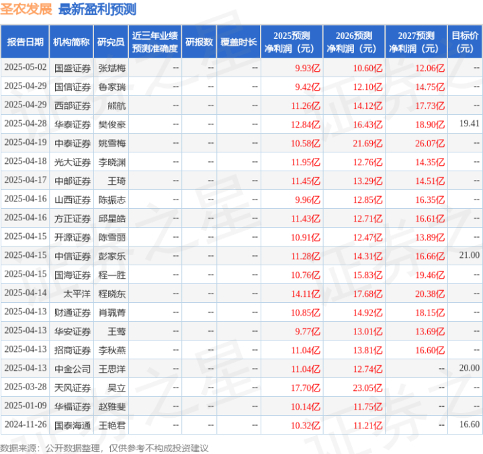Click the 近三年业绩预测准确度 column header
The width and height of the screenshot is (483, 454).
pyautogui.click(x=155, y=42)
